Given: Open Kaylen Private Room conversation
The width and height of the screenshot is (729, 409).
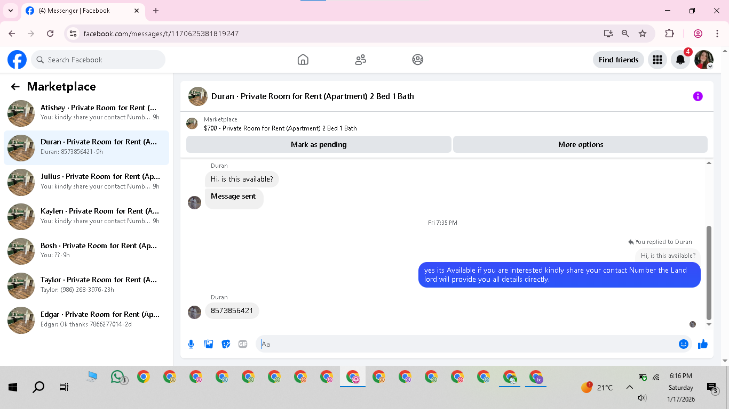Looking at the screenshot, I should click(86, 217).
